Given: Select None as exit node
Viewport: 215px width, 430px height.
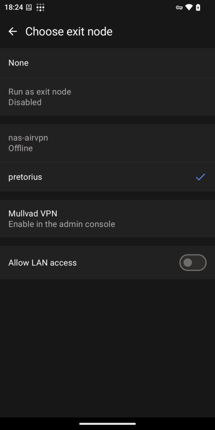Looking at the screenshot, I should pos(107,63).
